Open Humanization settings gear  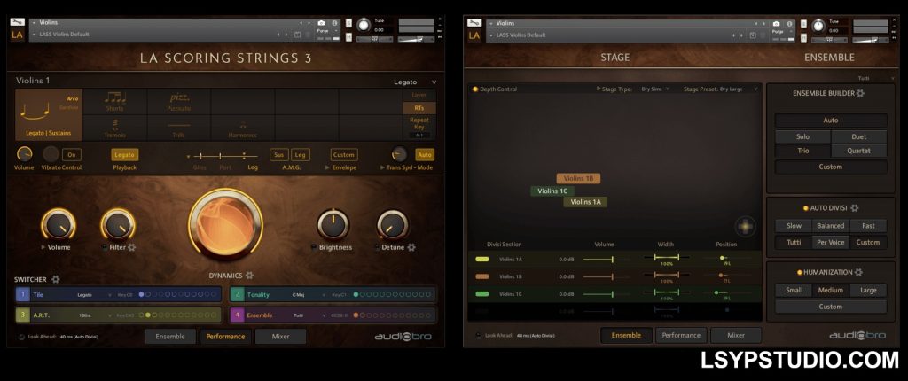(x=858, y=272)
